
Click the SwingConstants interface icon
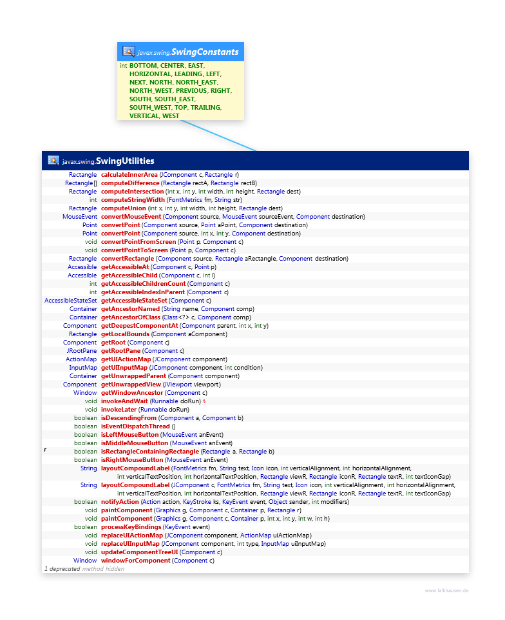coord(128,52)
